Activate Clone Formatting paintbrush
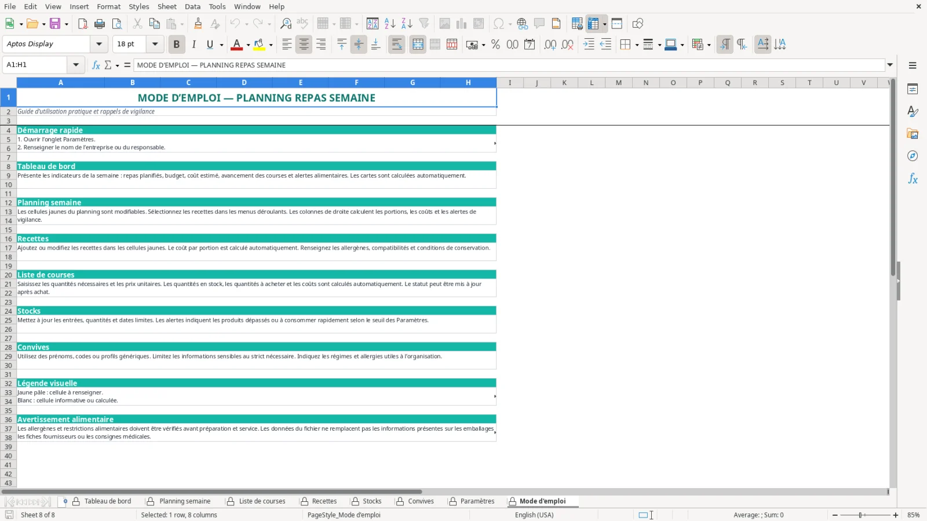This screenshot has width=927, height=521. tap(198, 24)
